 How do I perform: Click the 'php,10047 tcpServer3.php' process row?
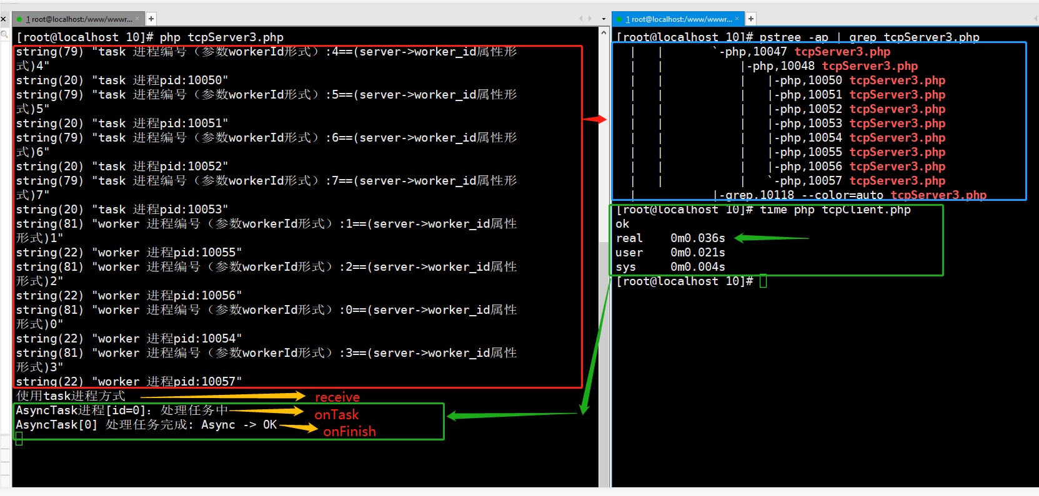point(802,52)
